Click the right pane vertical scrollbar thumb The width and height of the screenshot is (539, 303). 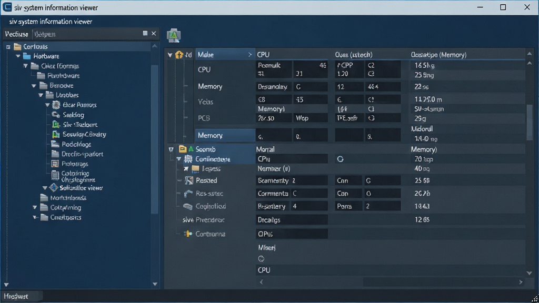point(530,122)
